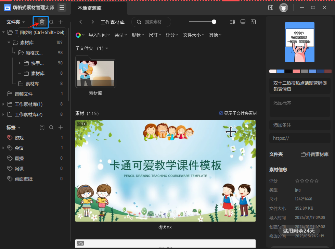The width and height of the screenshot is (335, 249).
Task: Expand the 文件夹 dropdown arrow
Action: [24, 22]
